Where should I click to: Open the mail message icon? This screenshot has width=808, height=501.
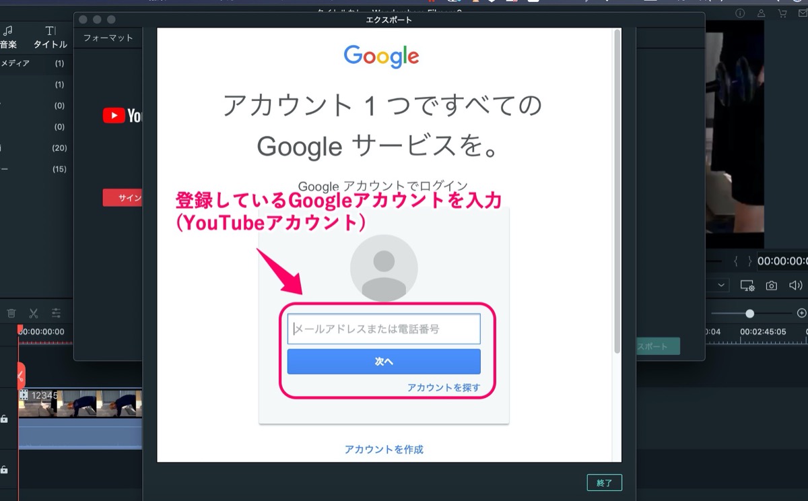(803, 13)
